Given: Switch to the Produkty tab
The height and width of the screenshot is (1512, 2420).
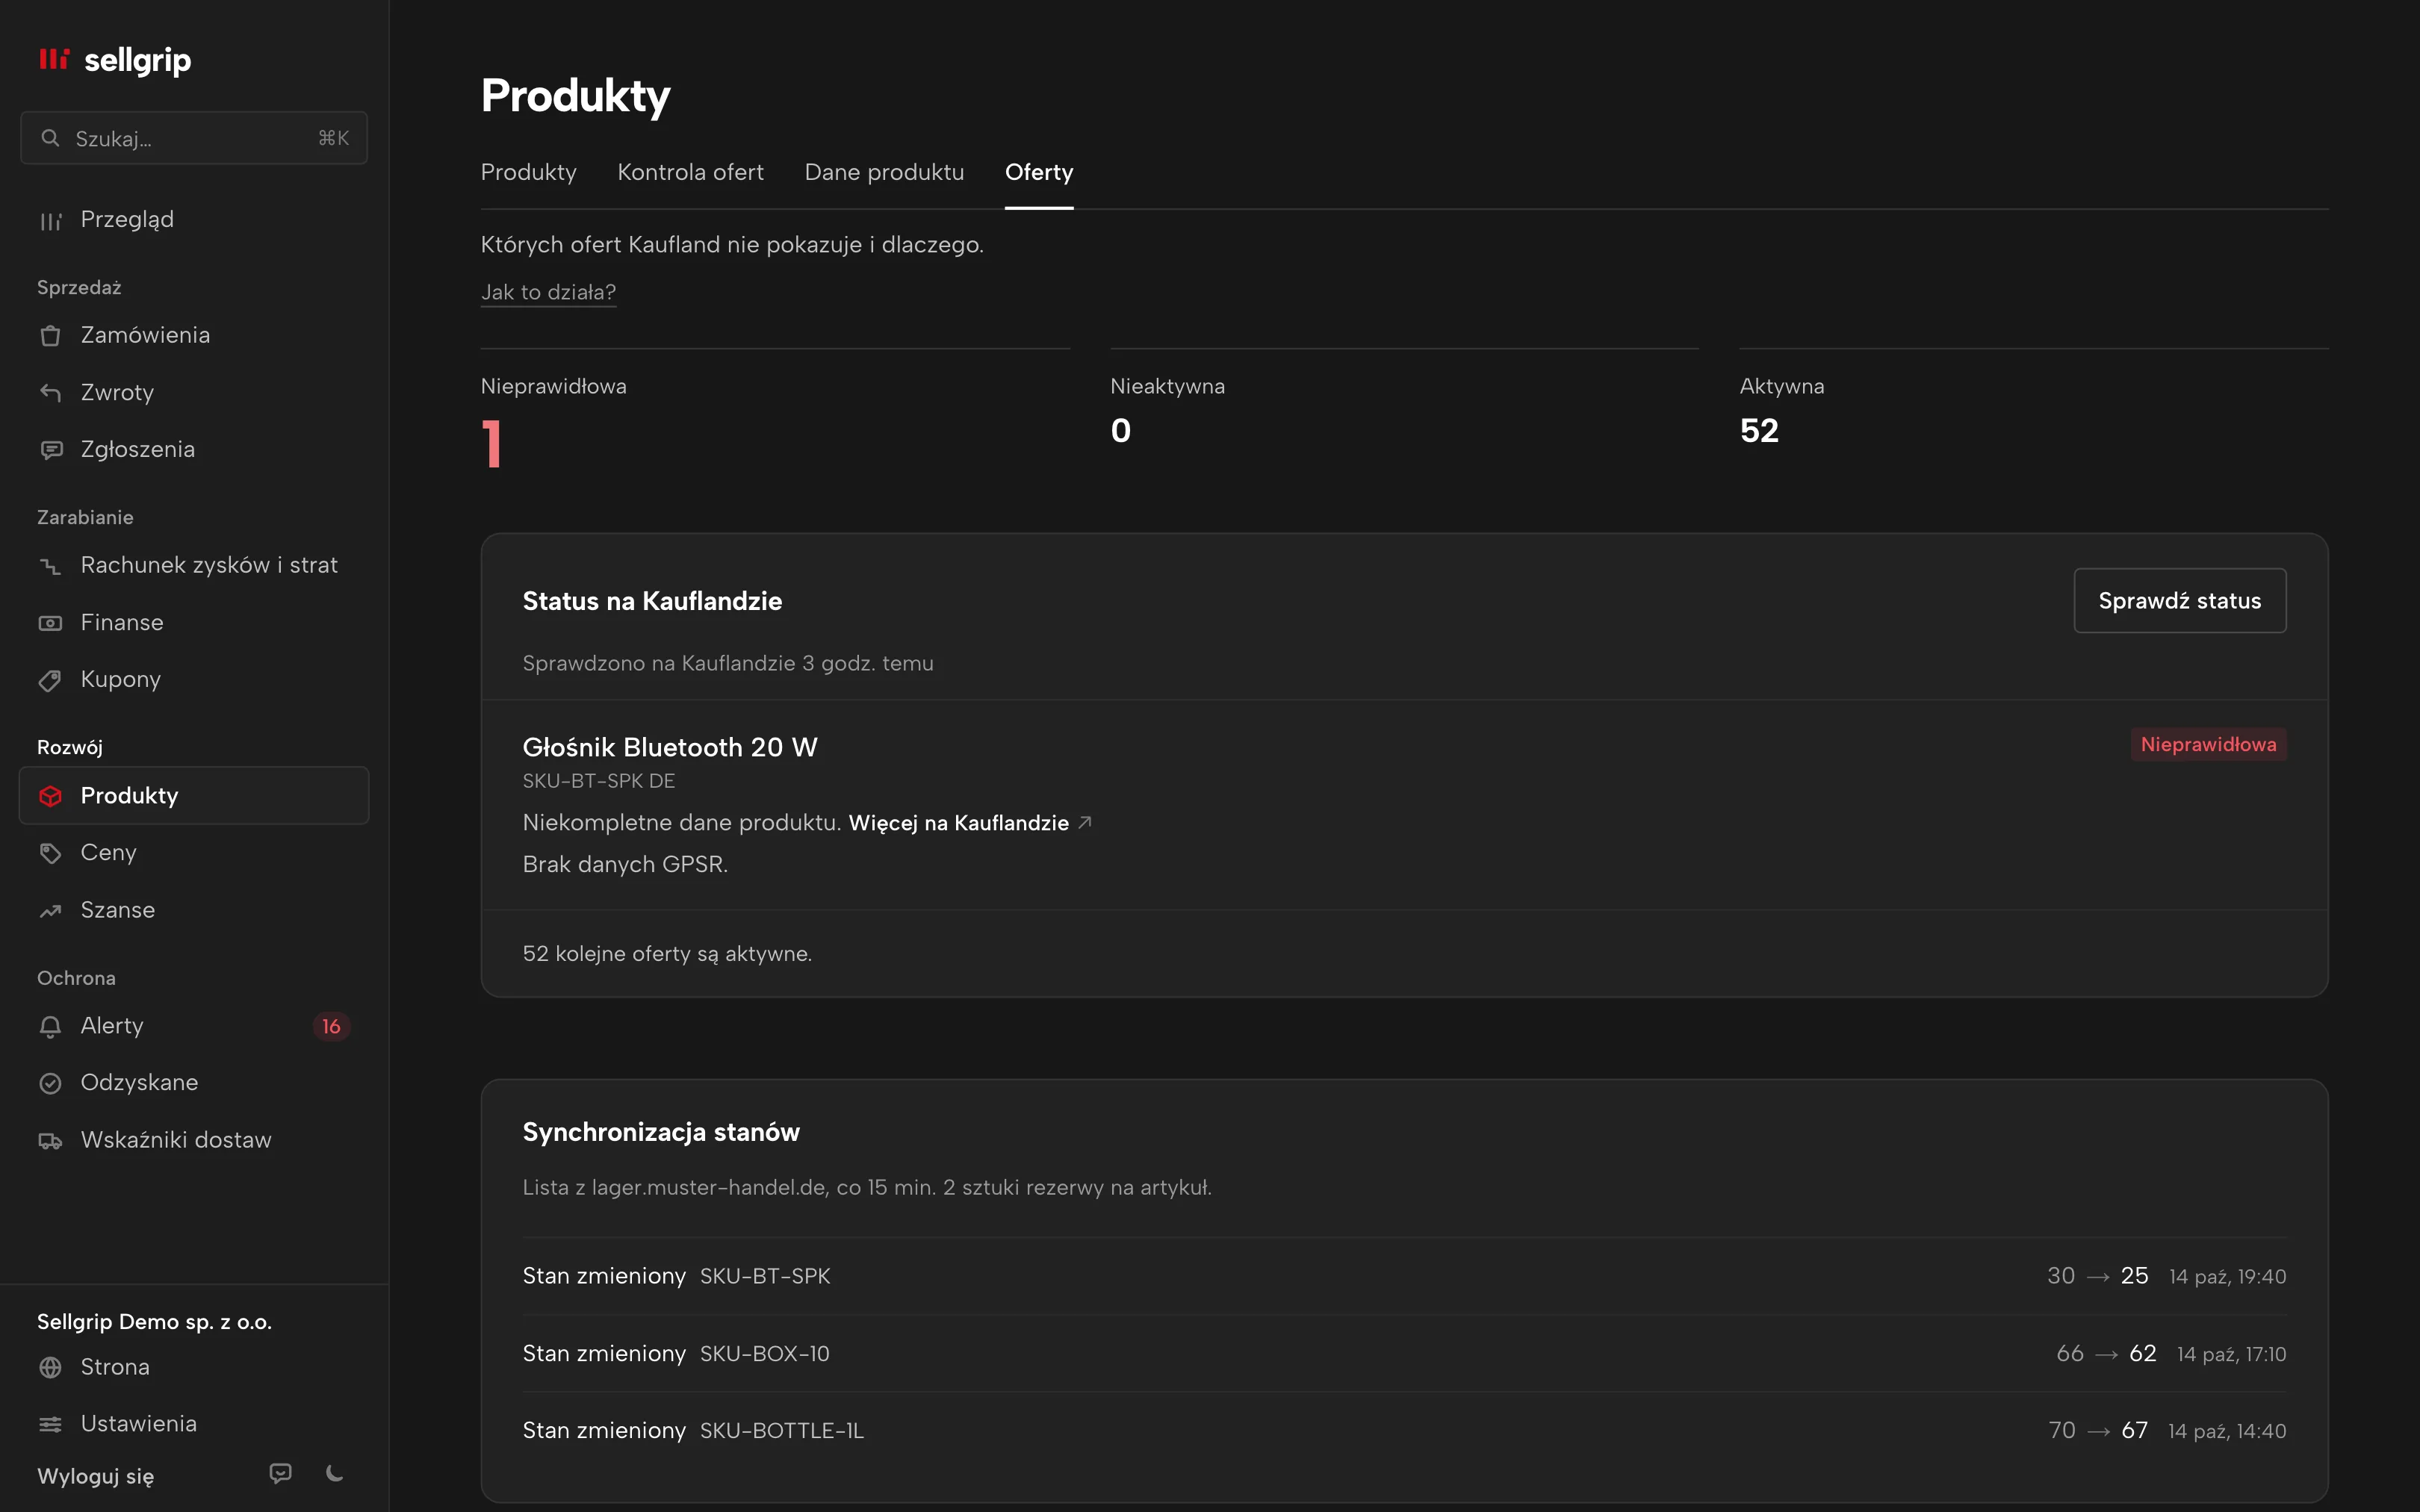Looking at the screenshot, I should (x=528, y=172).
